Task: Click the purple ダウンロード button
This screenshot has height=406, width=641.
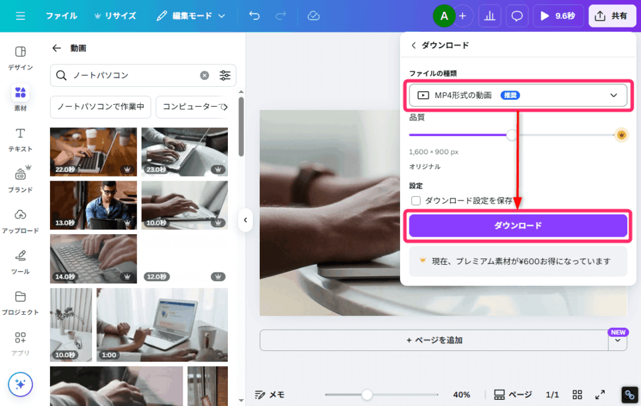Action: pos(518,225)
